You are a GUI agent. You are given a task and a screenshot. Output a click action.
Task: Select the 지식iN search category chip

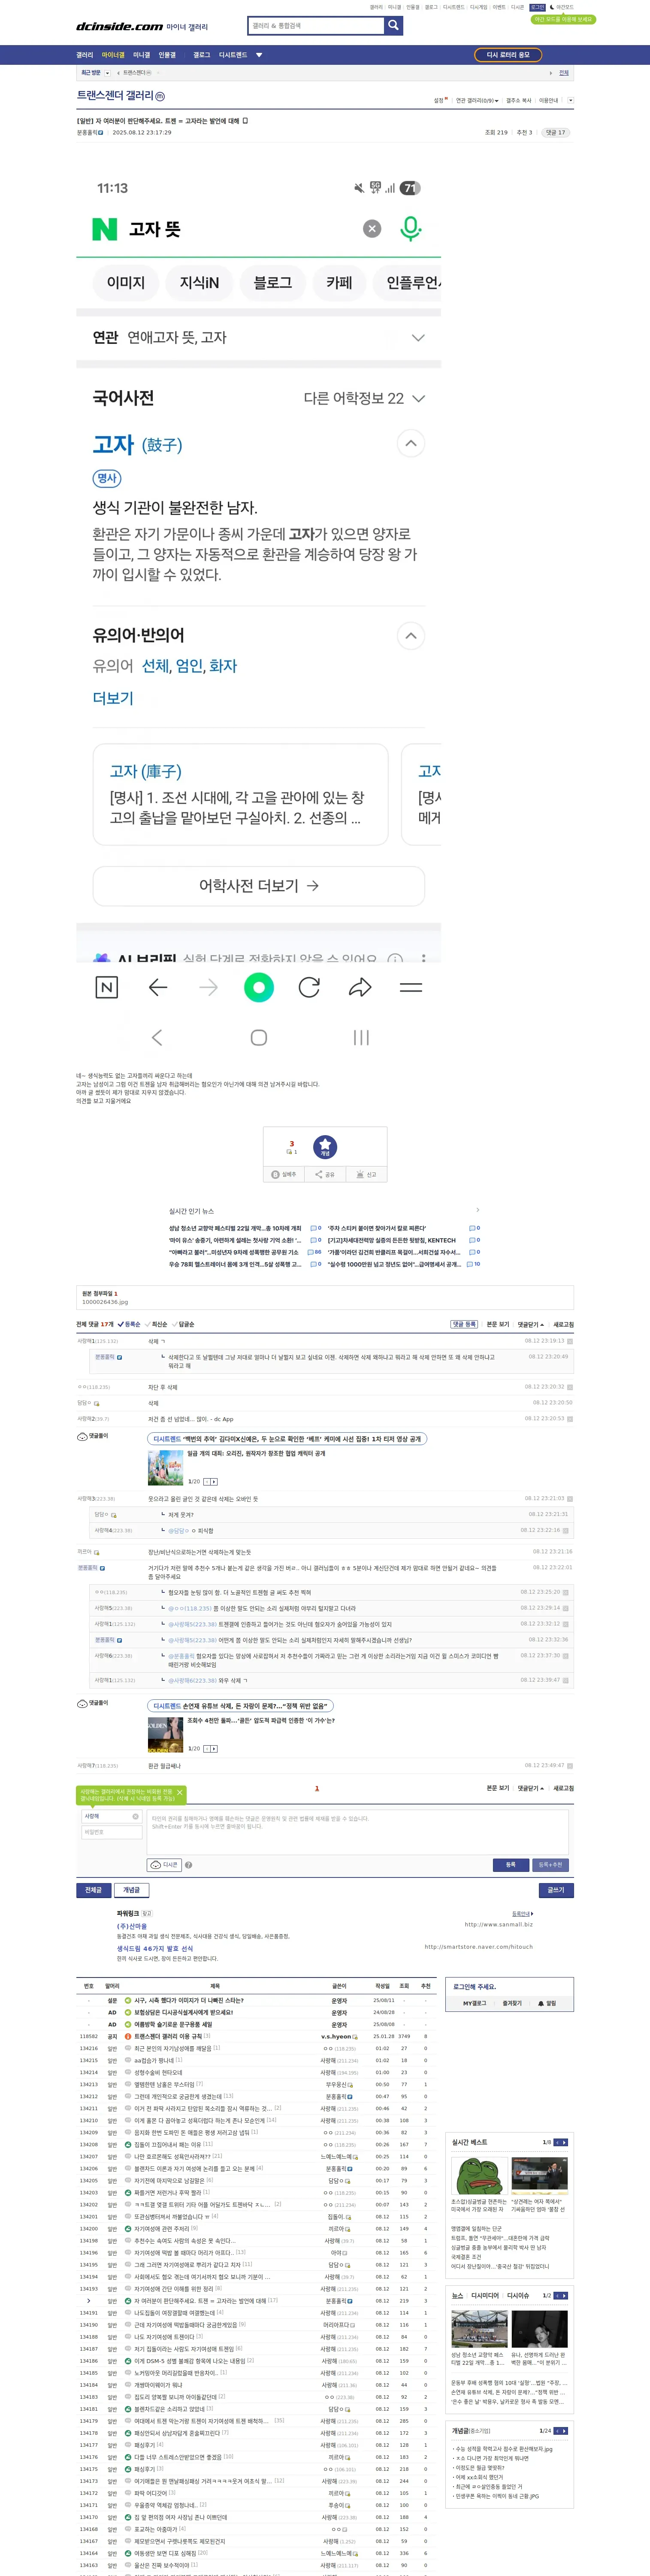[x=199, y=283]
